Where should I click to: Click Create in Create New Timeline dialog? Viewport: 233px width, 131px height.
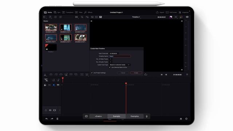[x=136, y=73]
